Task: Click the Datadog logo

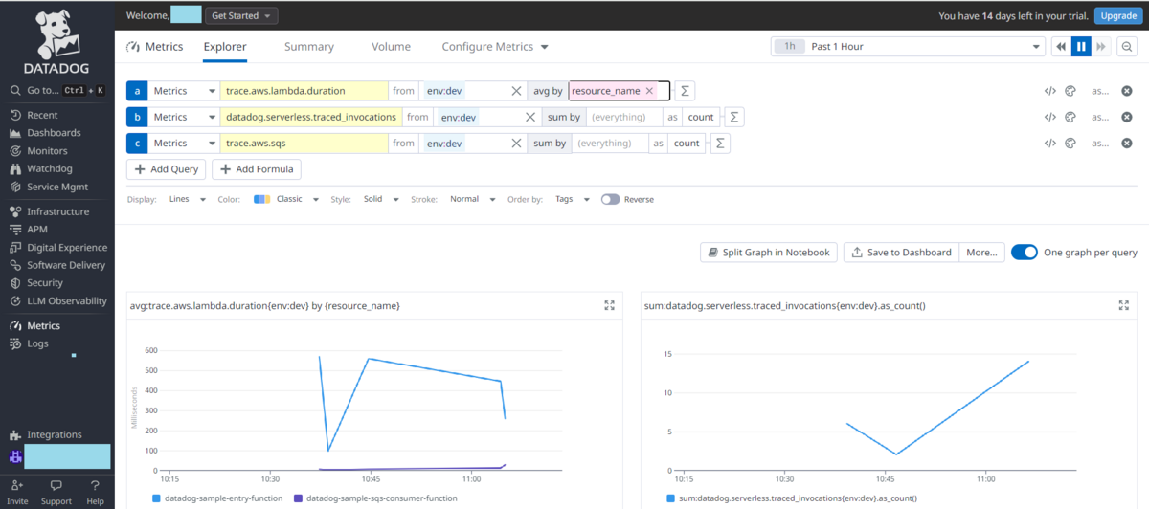Action: 57,43
